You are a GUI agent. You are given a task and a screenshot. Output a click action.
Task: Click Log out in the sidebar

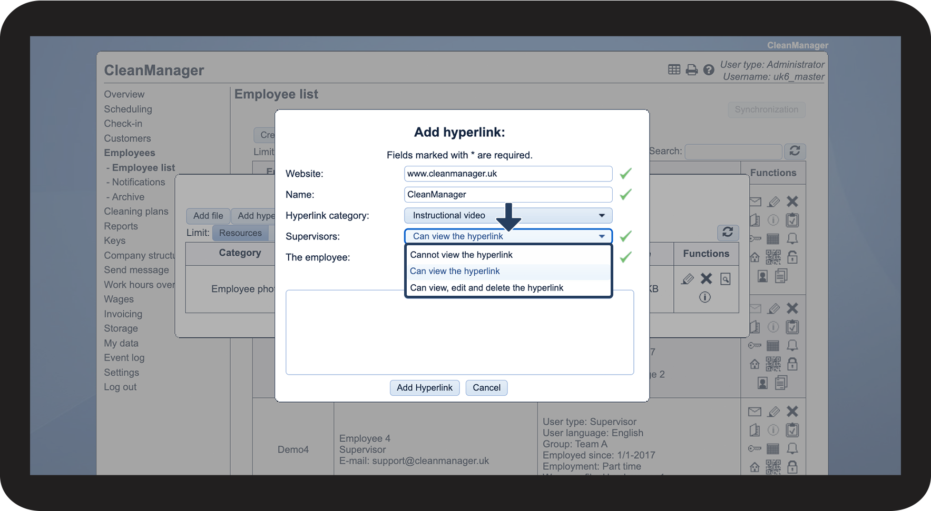coord(120,387)
